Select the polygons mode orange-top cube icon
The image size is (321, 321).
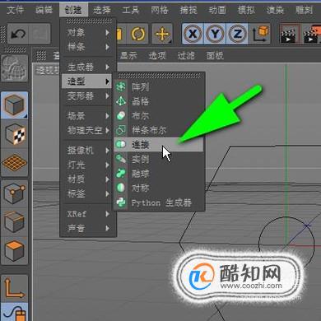coord(15,251)
